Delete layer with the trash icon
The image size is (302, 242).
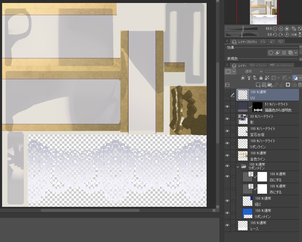point(300,85)
